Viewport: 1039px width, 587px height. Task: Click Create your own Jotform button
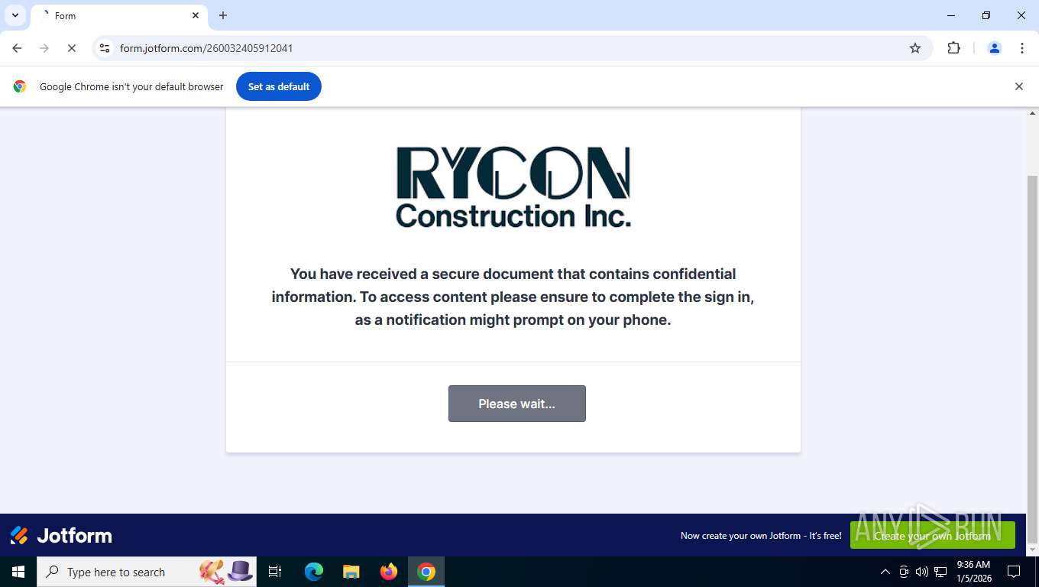933,536
